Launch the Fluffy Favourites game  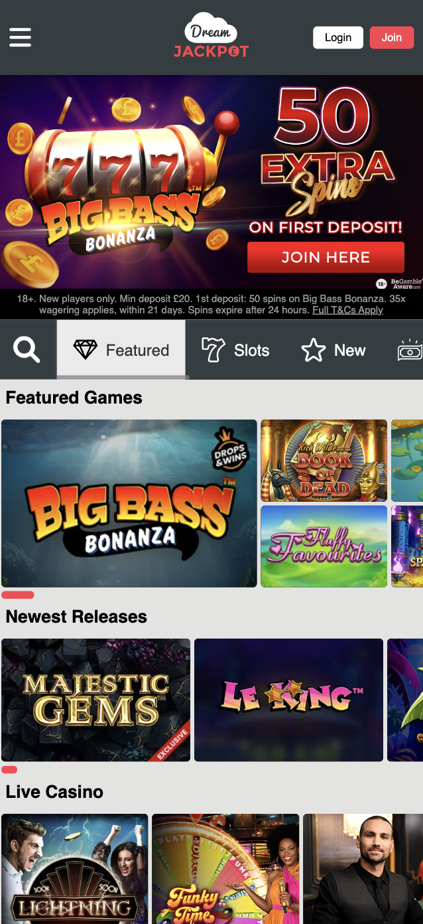[324, 546]
